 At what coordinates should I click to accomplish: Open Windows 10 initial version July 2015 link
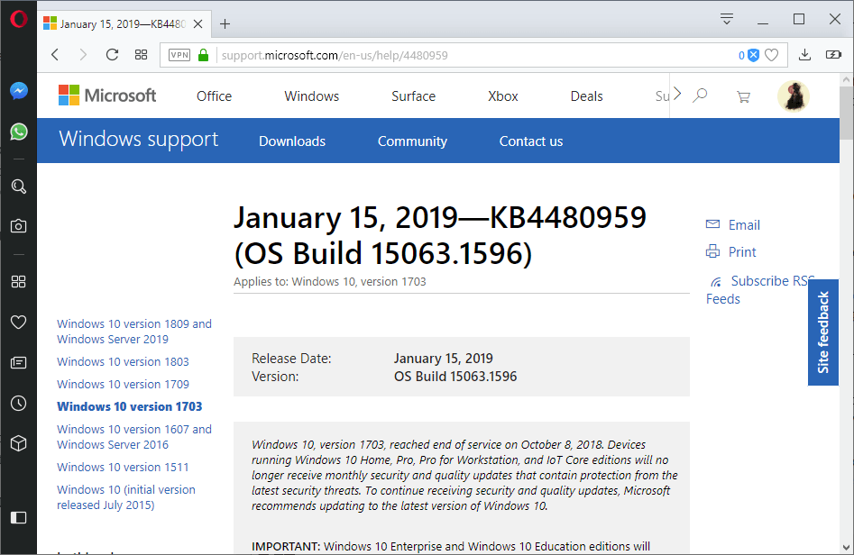[x=126, y=497]
